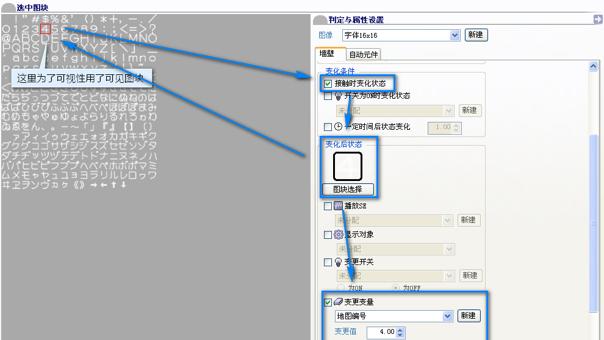This screenshot has height=340, width=604.
Task: Click the lightbulb icon beside 变更开关
Action: click(x=338, y=262)
